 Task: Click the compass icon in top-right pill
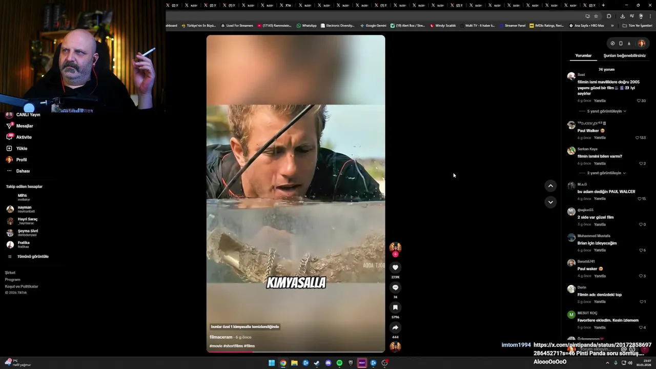(612, 44)
